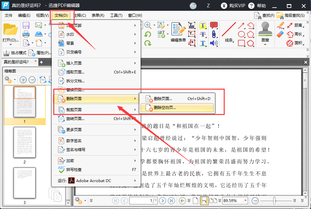Open the View(V) menu

42,16
